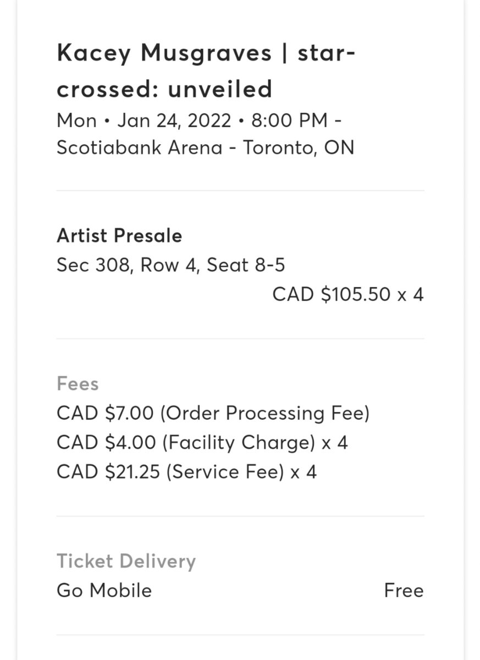The width and height of the screenshot is (480, 660).
Task: Select the Fees section label
Action: pyautogui.click(x=78, y=383)
